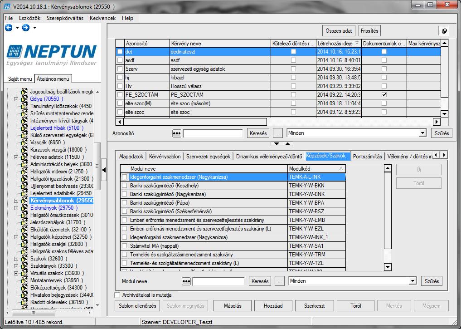The height and width of the screenshot is (329, 461).
Task: Click the Modul neve search input field
Action: coord(218,281)
